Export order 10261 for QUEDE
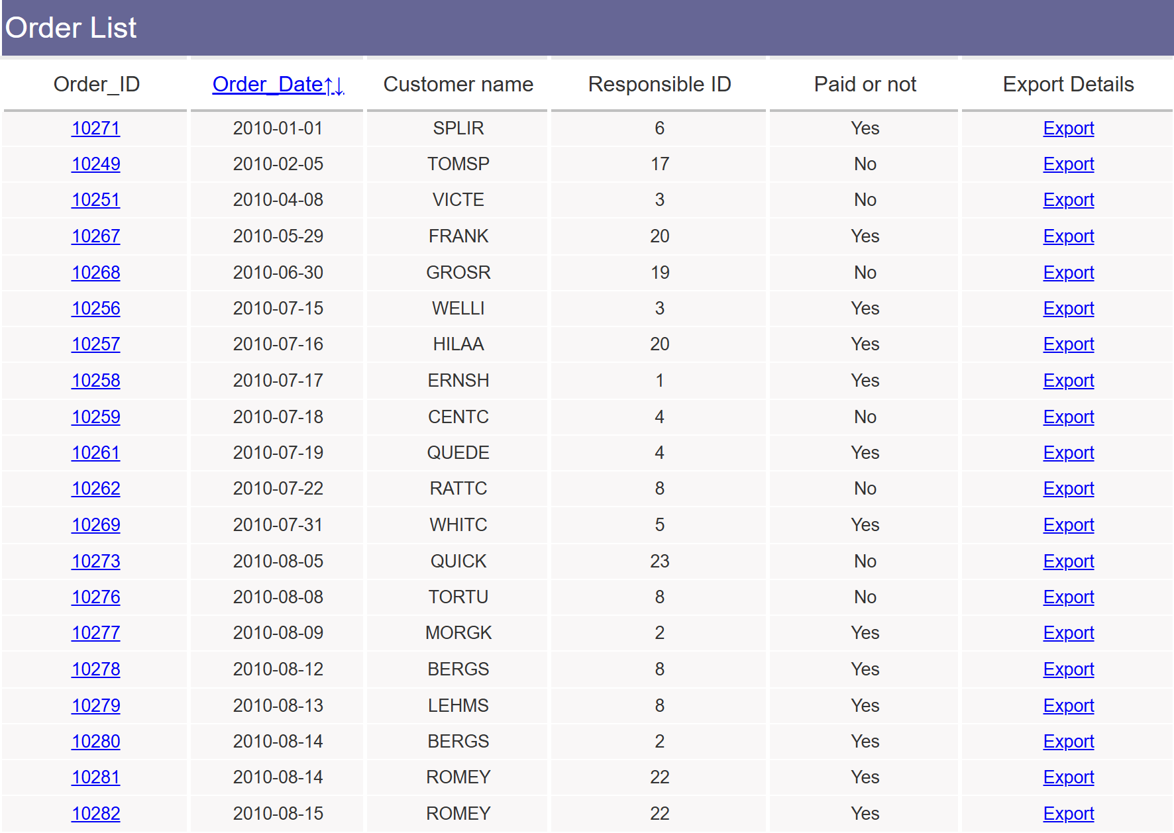The image size is (1174, 833). coord(1068,453)
